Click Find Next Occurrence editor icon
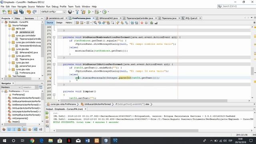Viewport: 256px width, 144px height. point(104,23)
